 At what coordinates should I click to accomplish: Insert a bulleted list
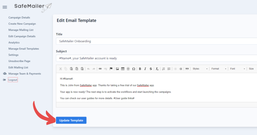coord(169,69)
